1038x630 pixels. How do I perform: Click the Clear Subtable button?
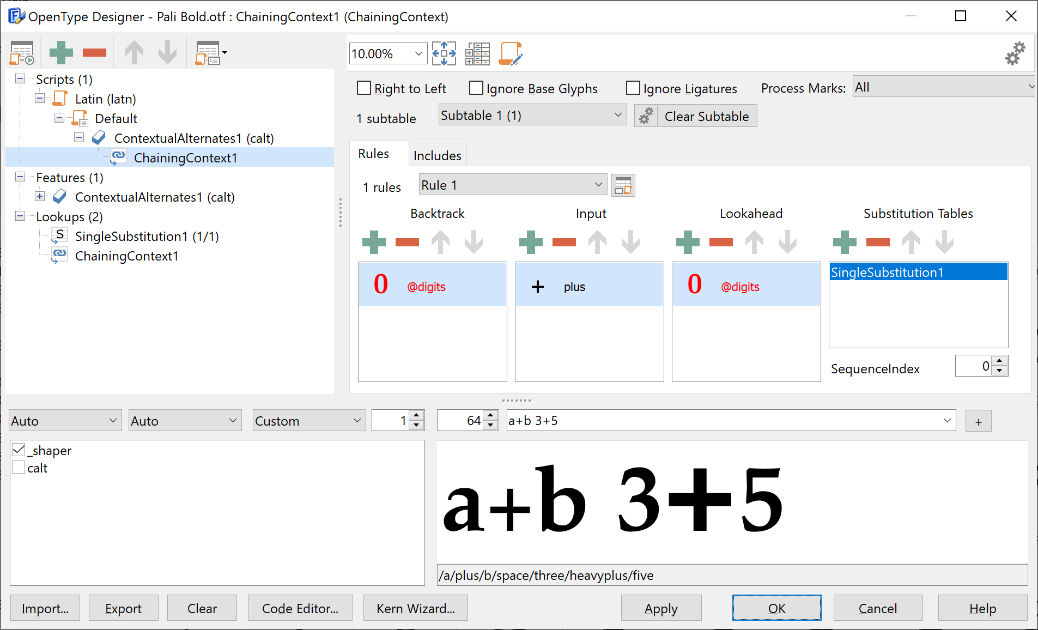[x=707, y=116]
